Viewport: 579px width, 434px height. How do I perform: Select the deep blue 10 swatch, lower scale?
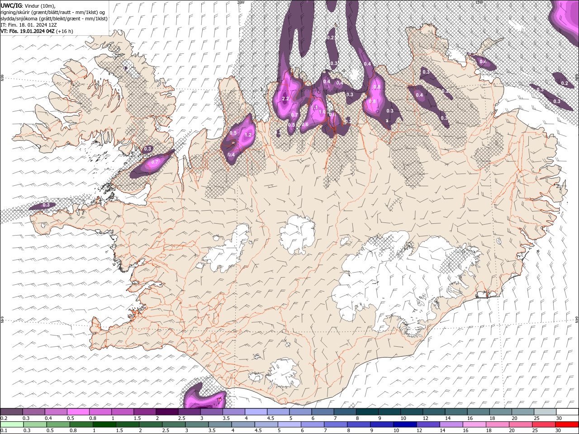[x=405, y=425]
